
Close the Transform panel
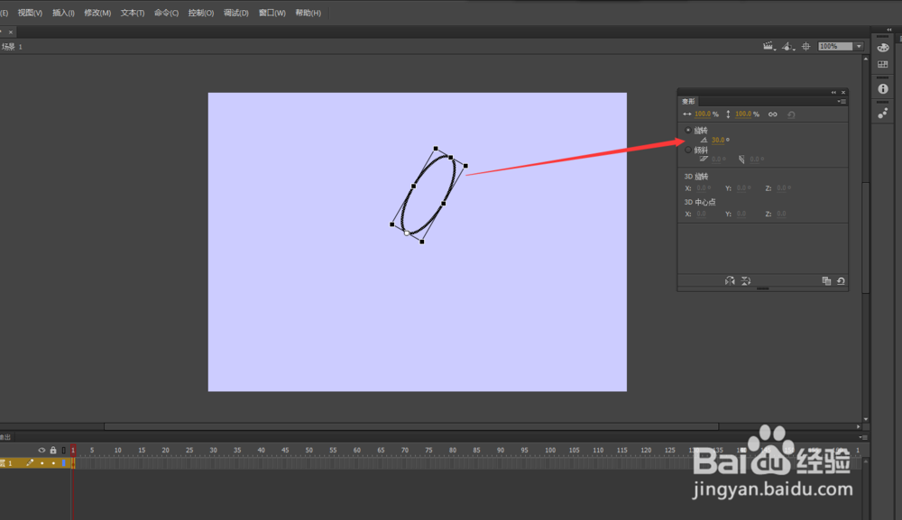coord(843,93)
